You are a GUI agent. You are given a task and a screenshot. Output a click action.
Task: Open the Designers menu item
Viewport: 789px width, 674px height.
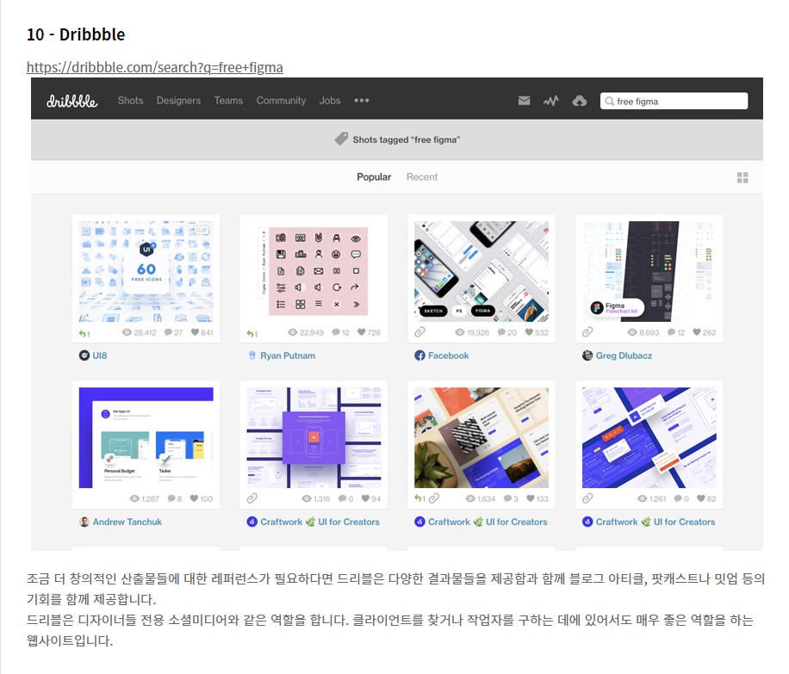178,101
